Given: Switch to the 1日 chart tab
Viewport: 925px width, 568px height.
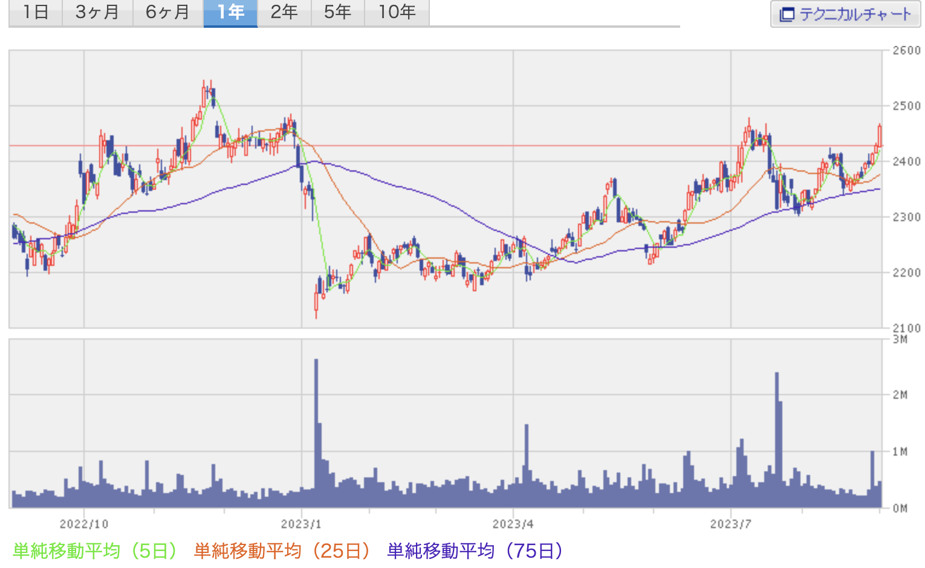Looking at the screenshot, I should pyautogui.click(x=35, y=13).
